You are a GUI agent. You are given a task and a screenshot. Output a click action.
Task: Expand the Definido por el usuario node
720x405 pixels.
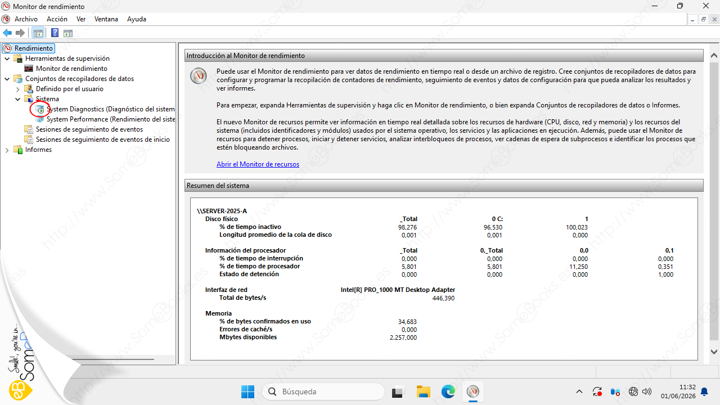[17, 89]
